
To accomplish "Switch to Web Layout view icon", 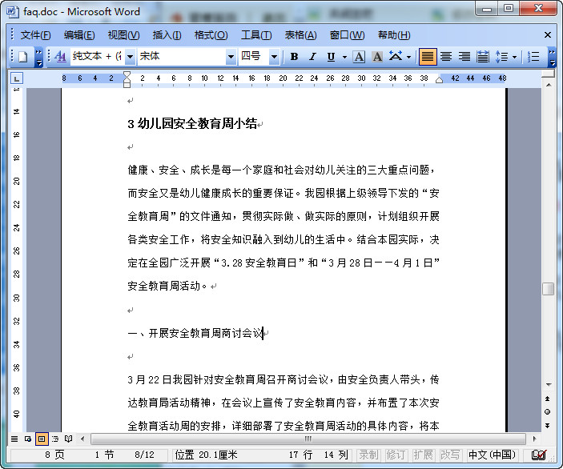I will coord(28,439).
